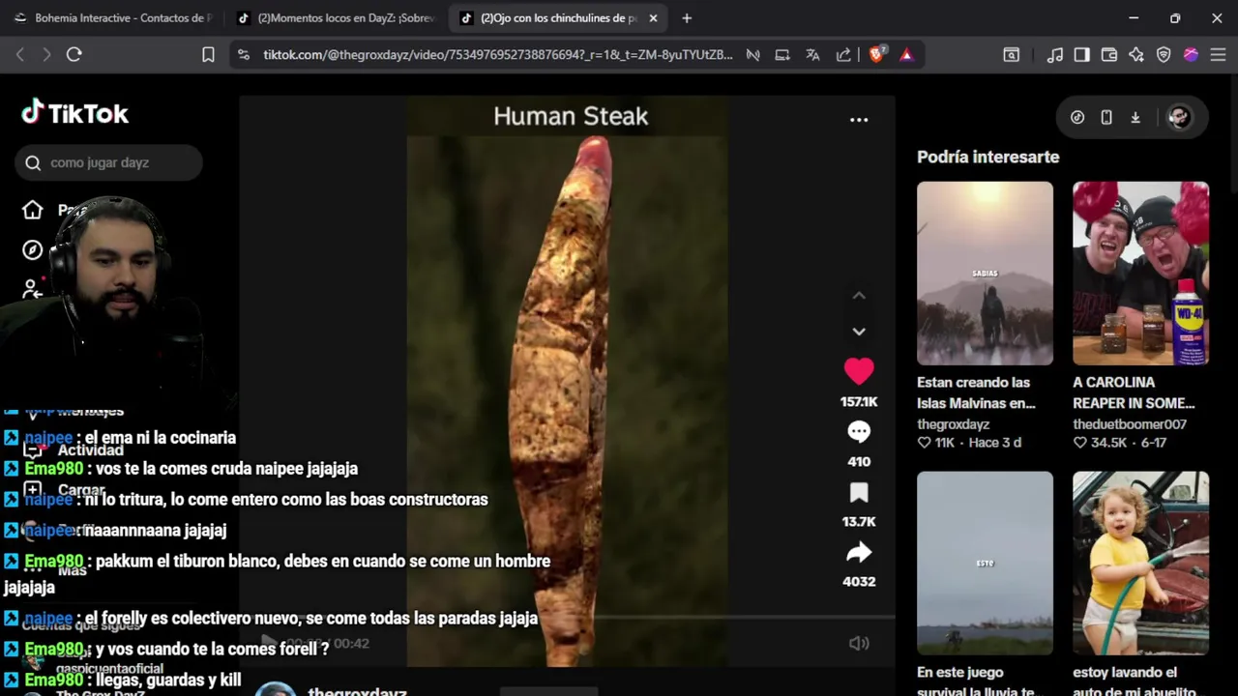Click the share page icon in address bar
This screenshot has width=1238, height=696.
coord(843,55)
